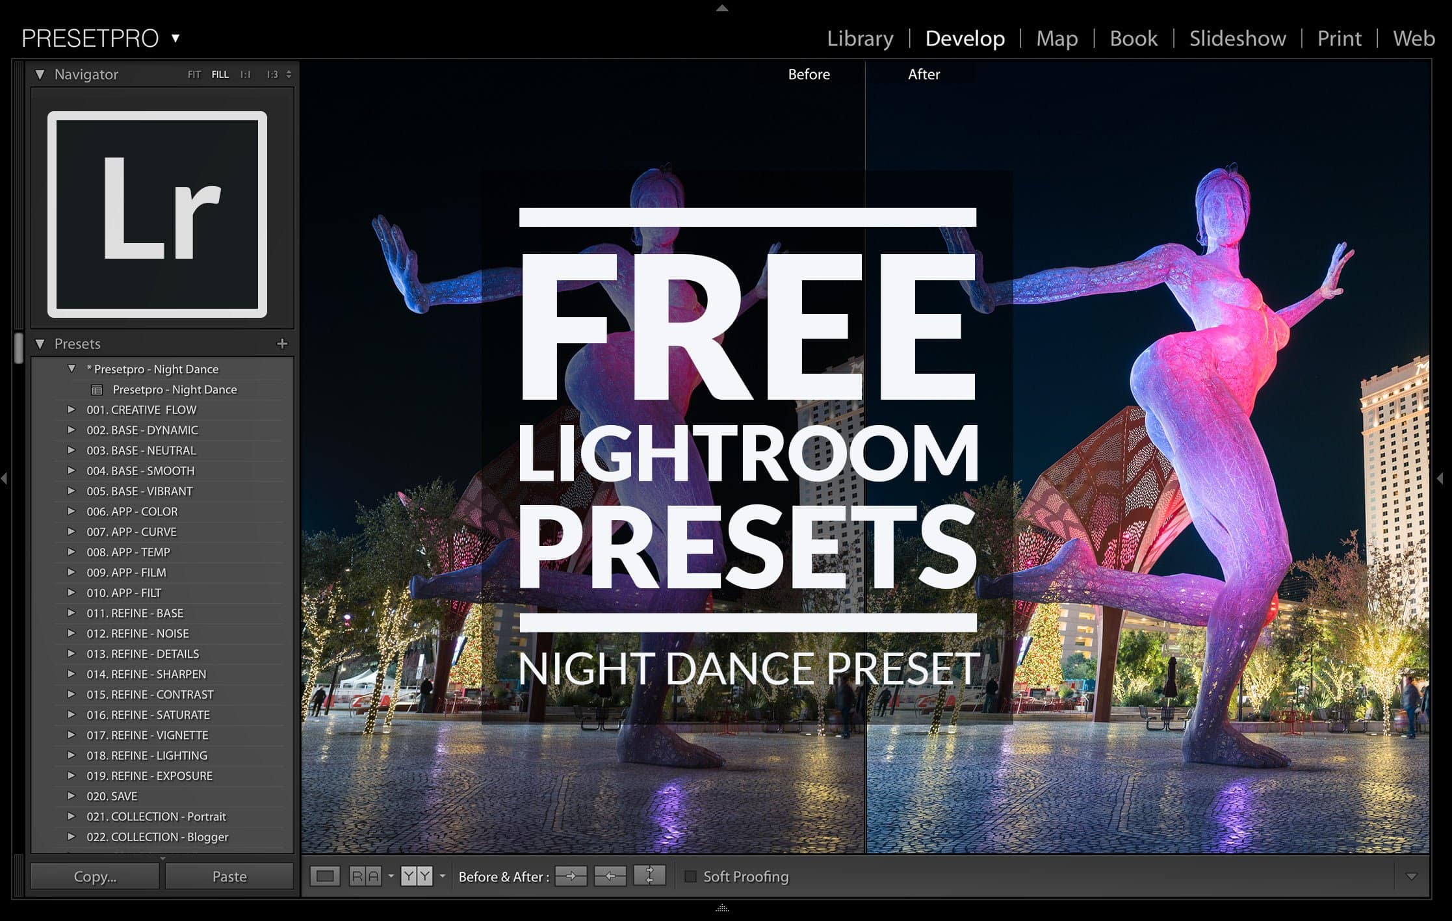
Task: Expand the 002. BASE - DYNAMIC folder
Action: tap(71, 430)
